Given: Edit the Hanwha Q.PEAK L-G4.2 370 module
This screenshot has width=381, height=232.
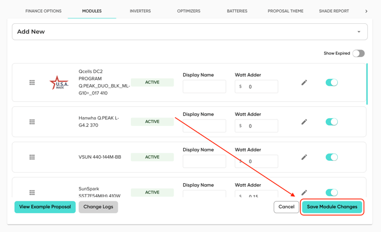Looking at the screenshot, I should 304,122.
